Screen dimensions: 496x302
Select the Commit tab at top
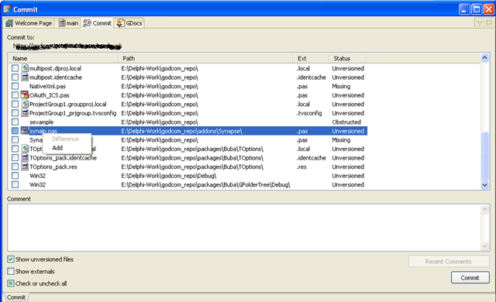97,23
